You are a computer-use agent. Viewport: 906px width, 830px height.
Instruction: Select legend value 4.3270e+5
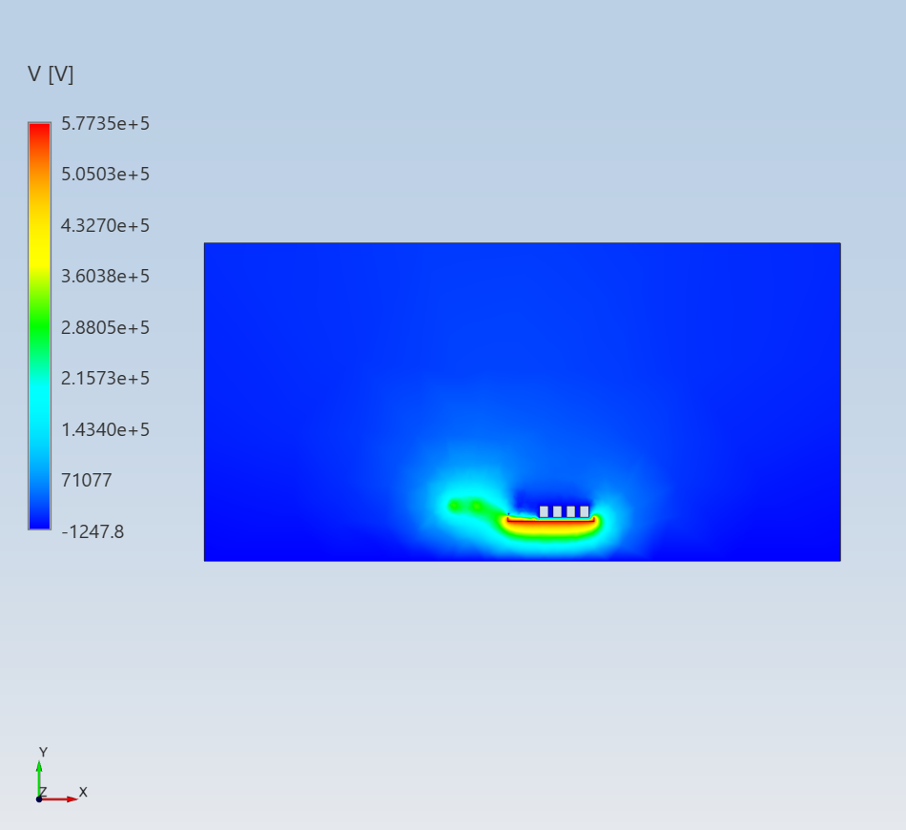(105, 225)
